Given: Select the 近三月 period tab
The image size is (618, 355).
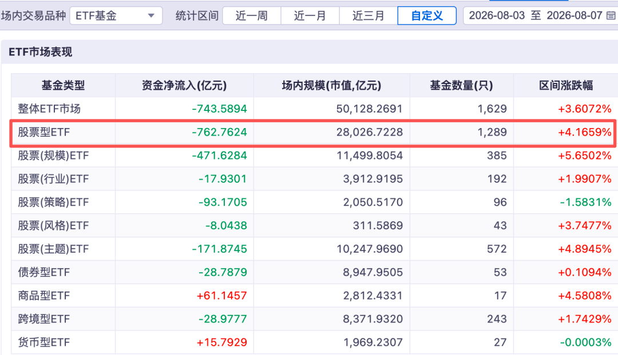Looking at the screenshot, I should pyautogui.click(x=368, y=16).
